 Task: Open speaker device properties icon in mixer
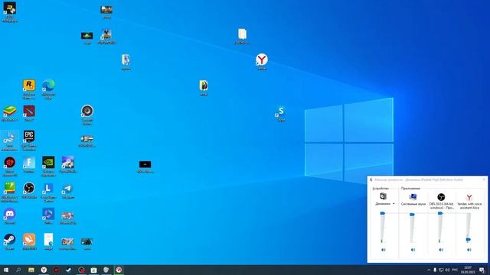point(383,196)
